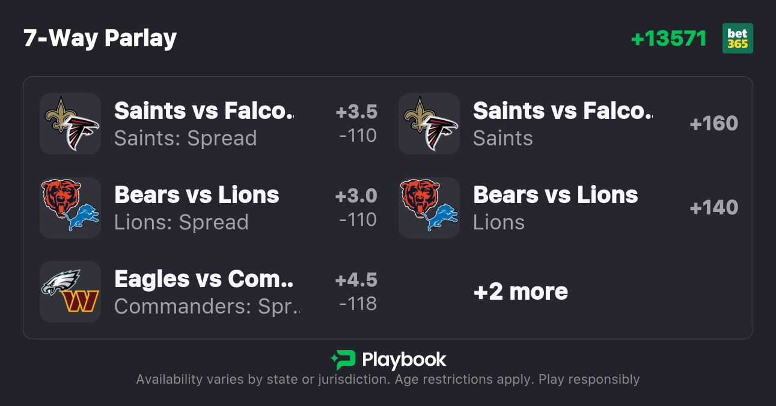Screen dimensions: 776x406
Task: Click the Bears vs Lions spread team logos
Action: click(70, 208)
